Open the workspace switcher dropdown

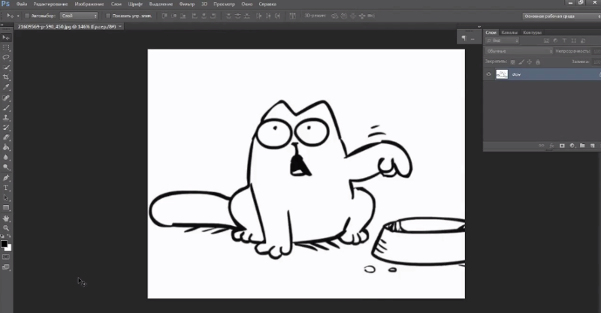(x=561, y=16)
